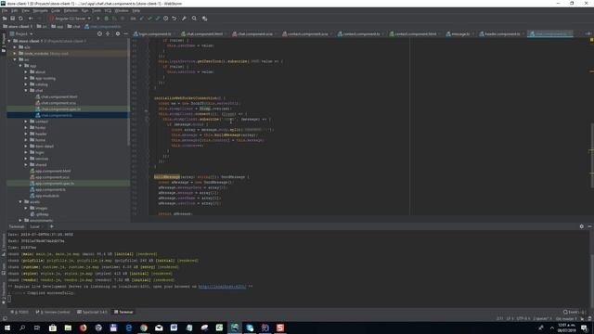The image size is (594, 334).
Task: Click the Terminal tool window tab
Action: tap(123, 312)
